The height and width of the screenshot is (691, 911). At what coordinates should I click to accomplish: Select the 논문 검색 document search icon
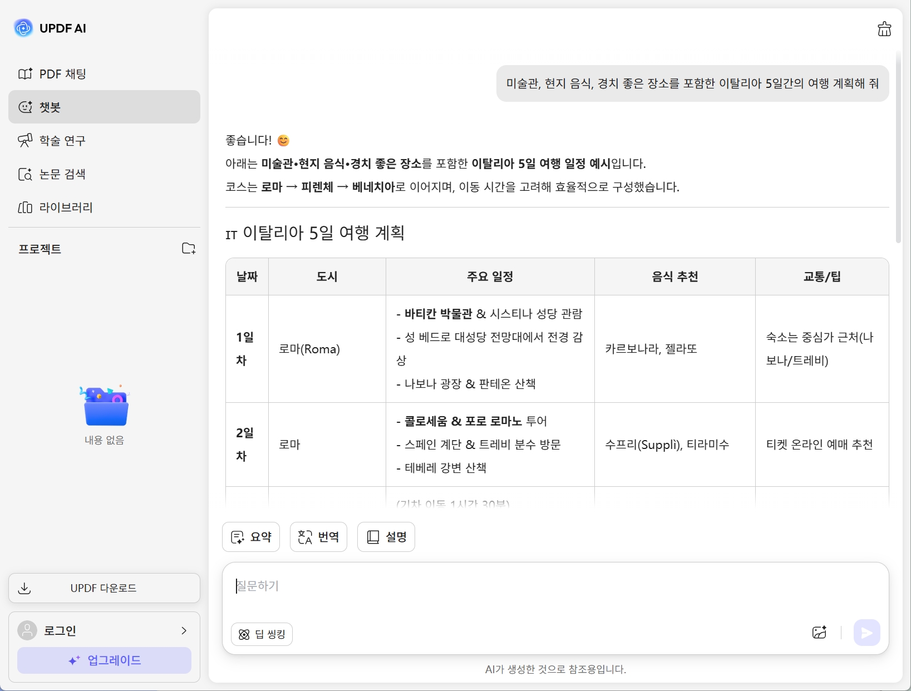coord(26,174)
